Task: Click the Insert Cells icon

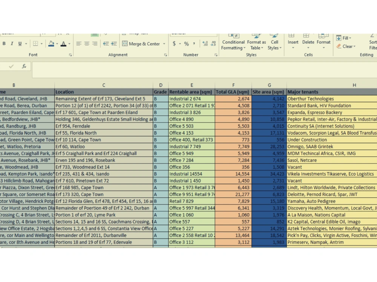Action: pos(293,42)
